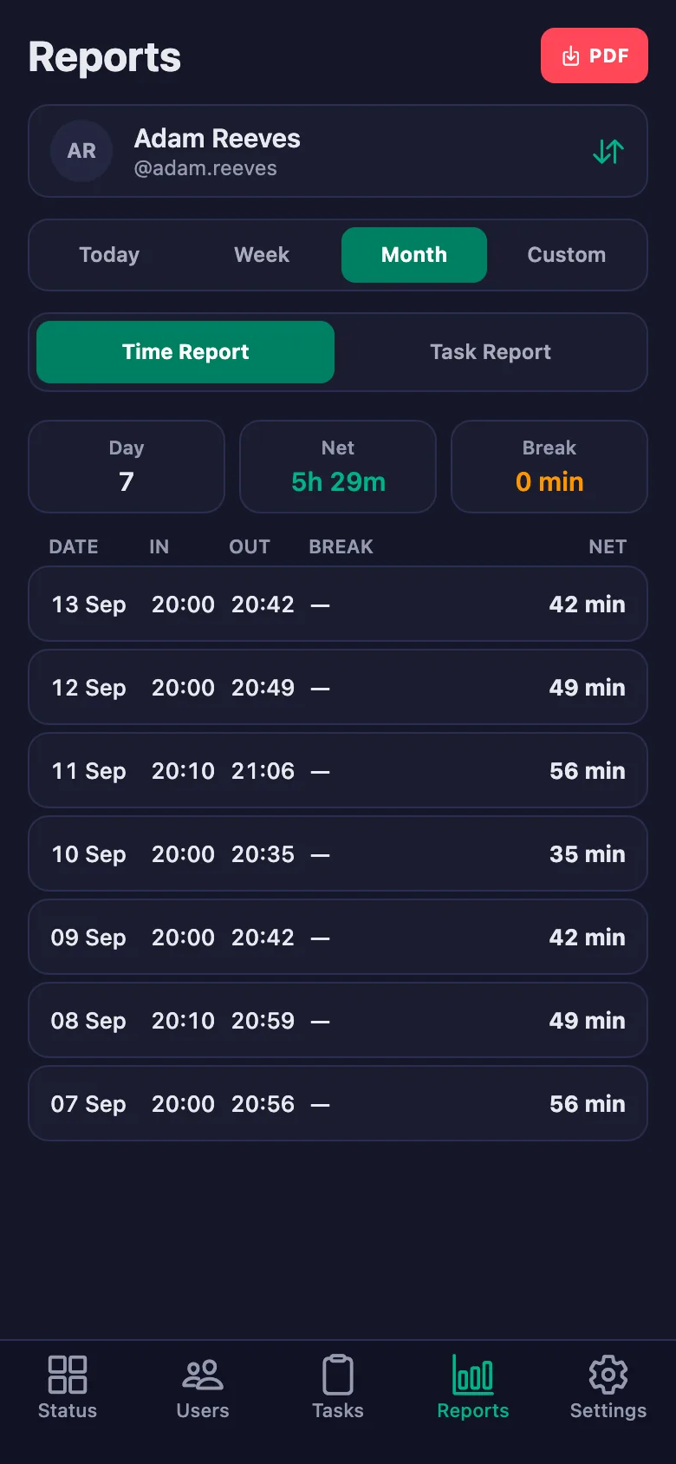
Task: Select the Month period filter
Action: tap(414, 255)
